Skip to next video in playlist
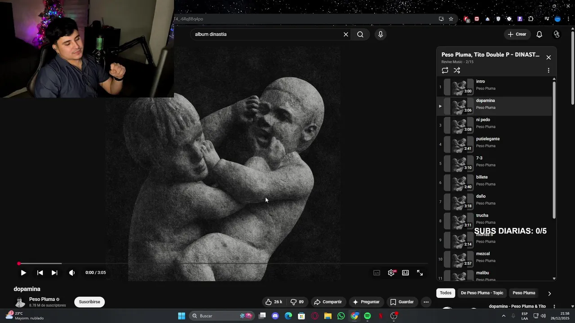This screenshot has width=575, height=323. (x=54, y=273)
